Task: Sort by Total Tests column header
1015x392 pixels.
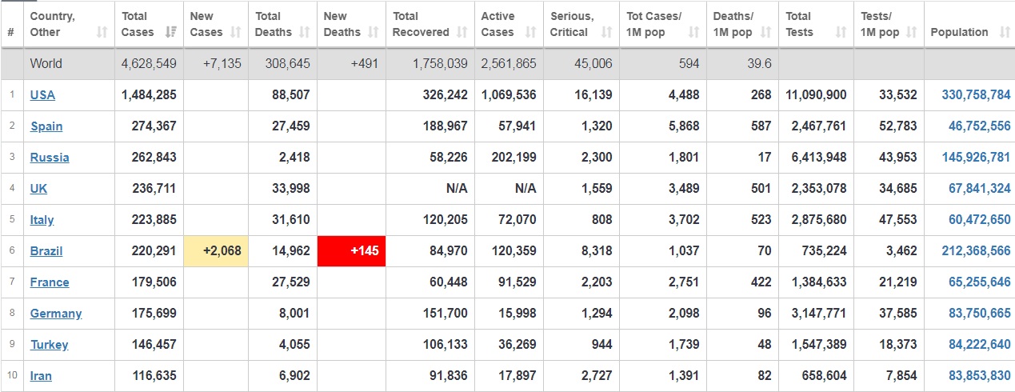Action: [x=816, y=24]
